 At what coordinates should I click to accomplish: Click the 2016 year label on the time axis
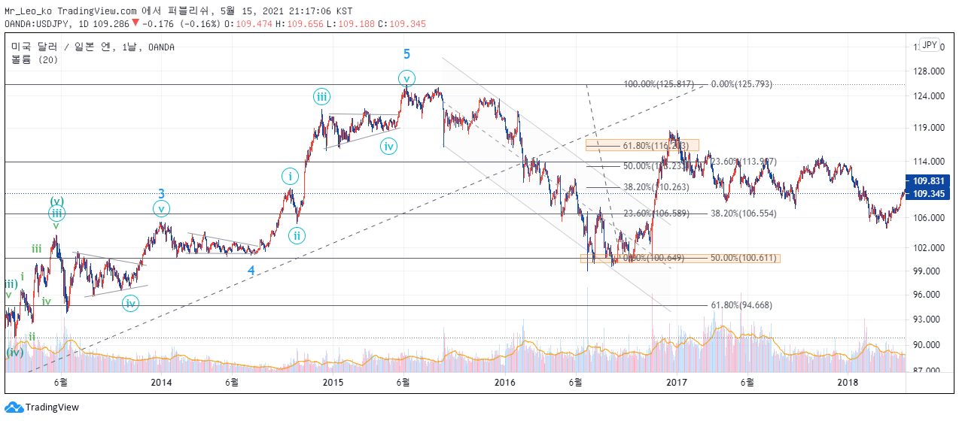(x=504, y=382)
